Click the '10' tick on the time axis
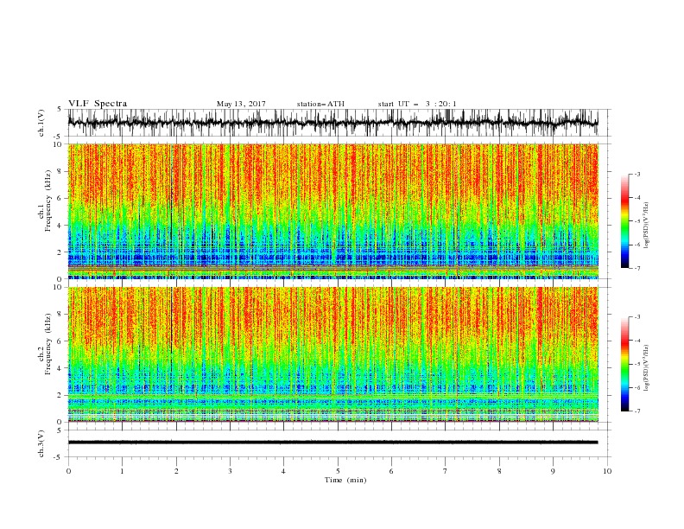684x529 pixels. (607, 471)
